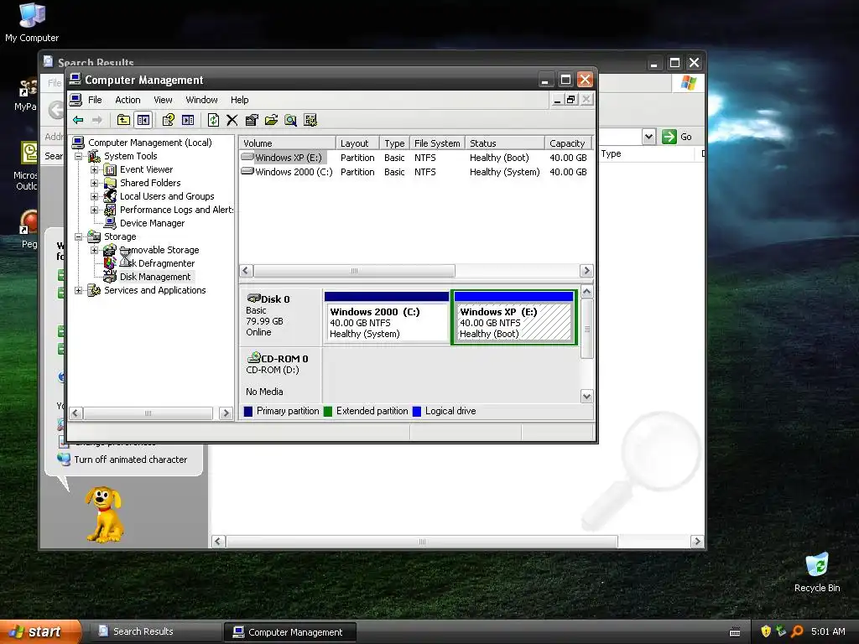Expand the Event Viewer node

click(94, 169)
